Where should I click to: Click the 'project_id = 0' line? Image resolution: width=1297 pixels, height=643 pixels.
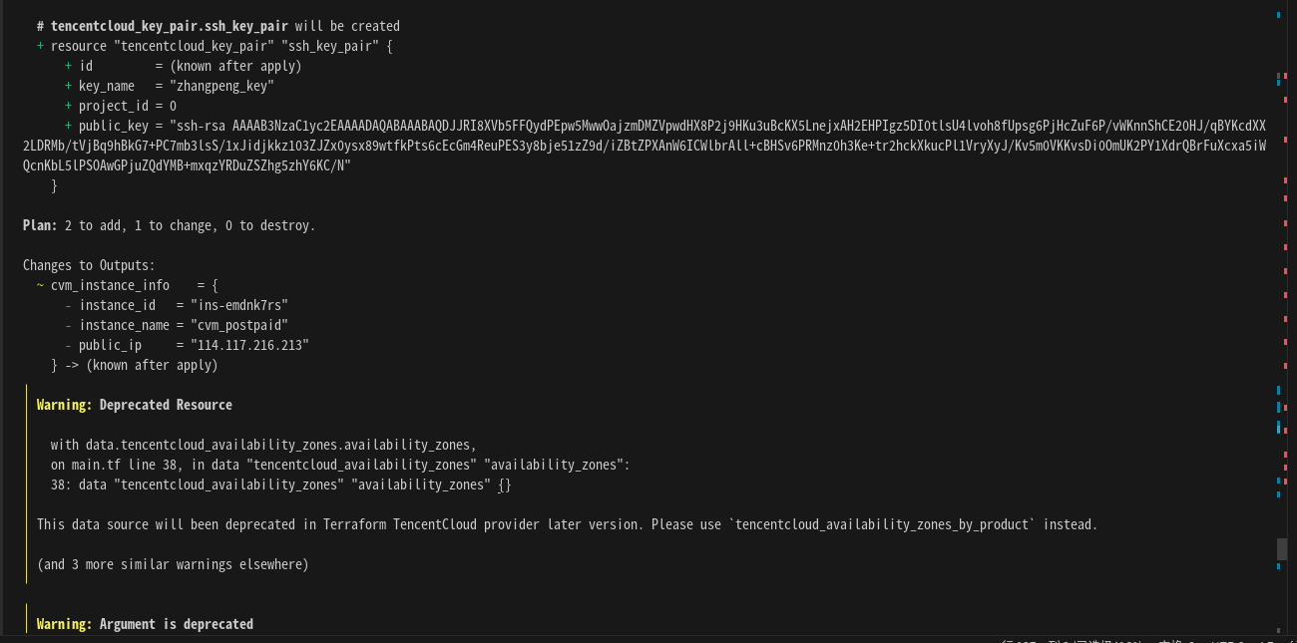[x=127, y=106]
